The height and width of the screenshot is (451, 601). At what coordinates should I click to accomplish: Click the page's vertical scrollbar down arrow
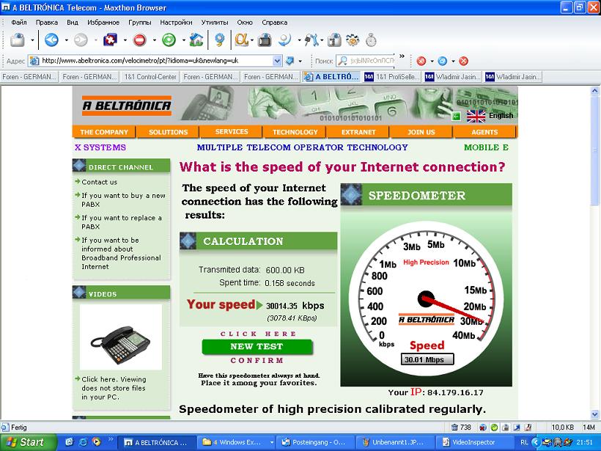[594, 414]
